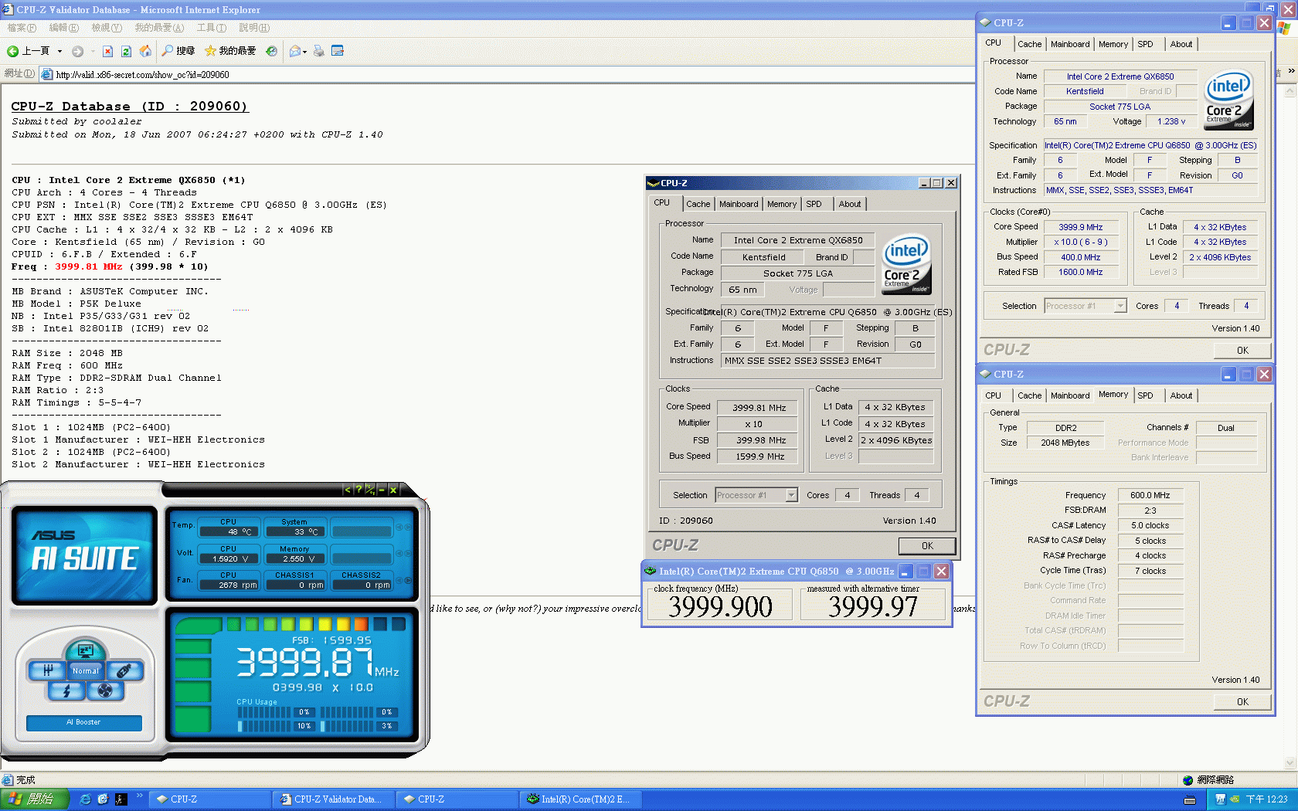Open the Q-Fan icon in AI Suite
This screenshot has width=1298, height=811.
[105, 691]
